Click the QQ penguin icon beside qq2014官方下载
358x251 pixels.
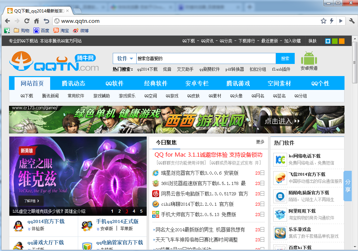(18, 226)
